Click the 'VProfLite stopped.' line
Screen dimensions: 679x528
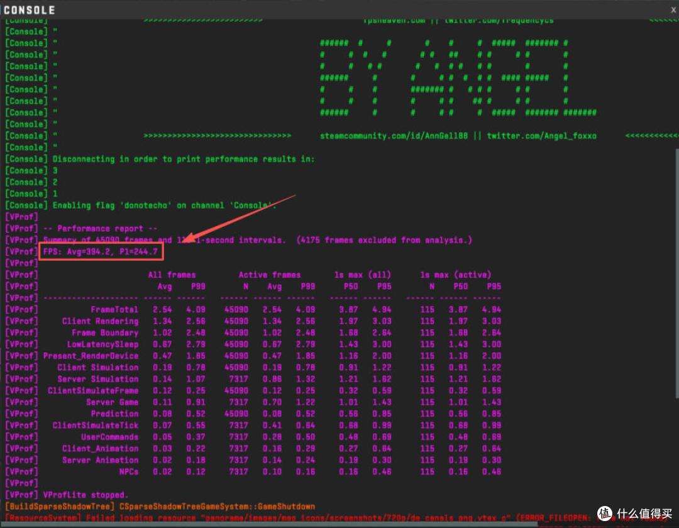(86, 495)
